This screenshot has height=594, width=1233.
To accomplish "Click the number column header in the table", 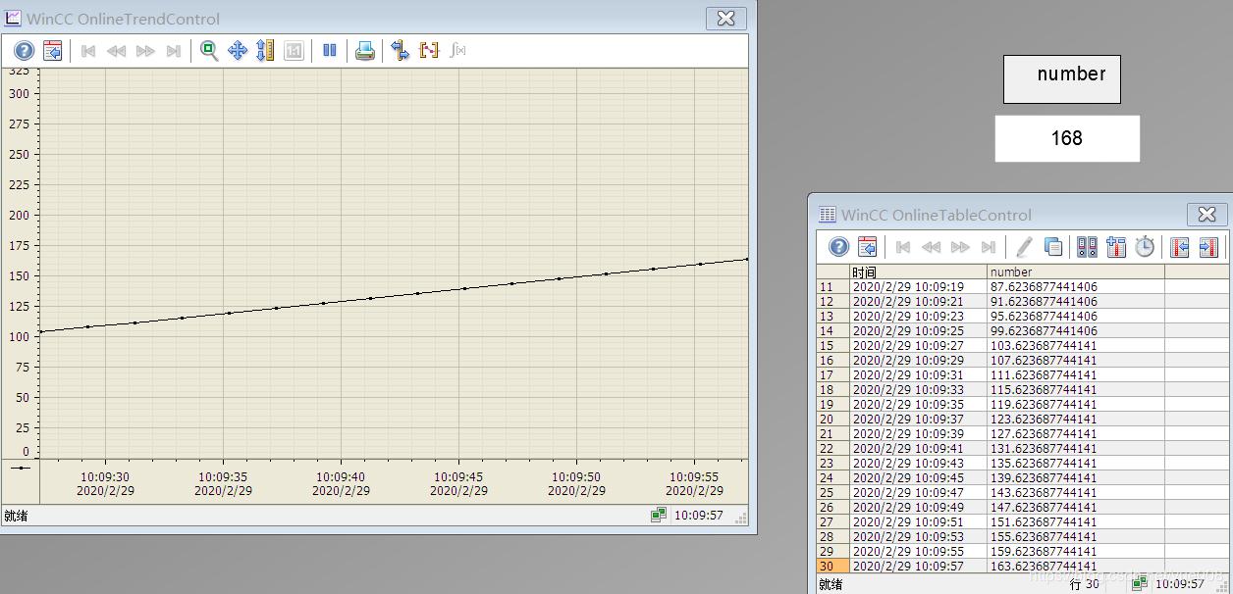I will click(1076, 272).
